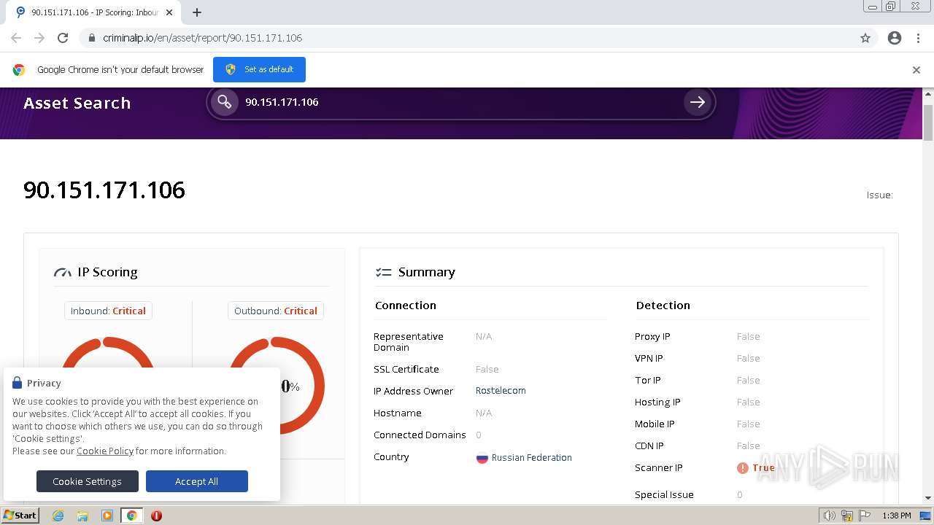Click the Outbound score donut chart
This screenshot has width=934, height=525.
277,385
